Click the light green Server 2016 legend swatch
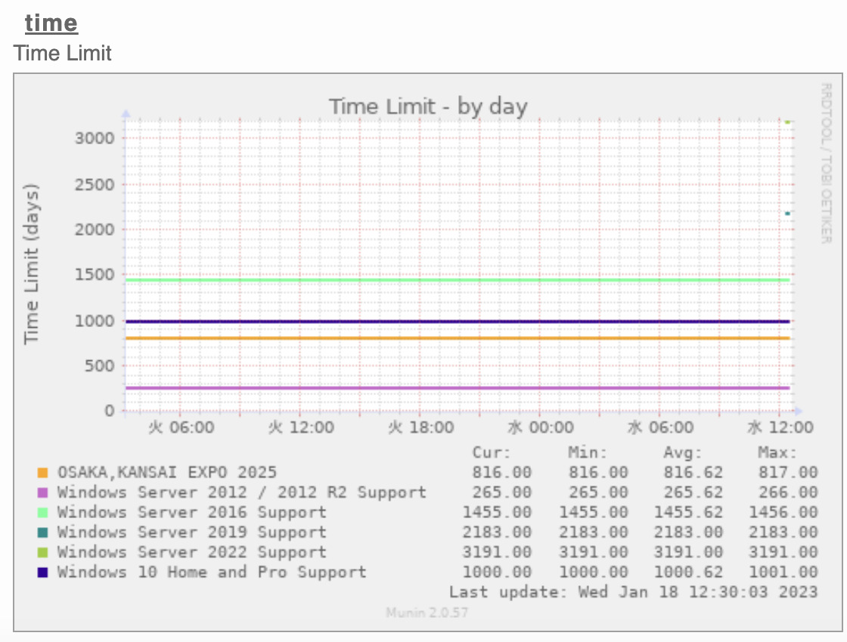Viewport: 847px width, 642px height. click(42, 513)
